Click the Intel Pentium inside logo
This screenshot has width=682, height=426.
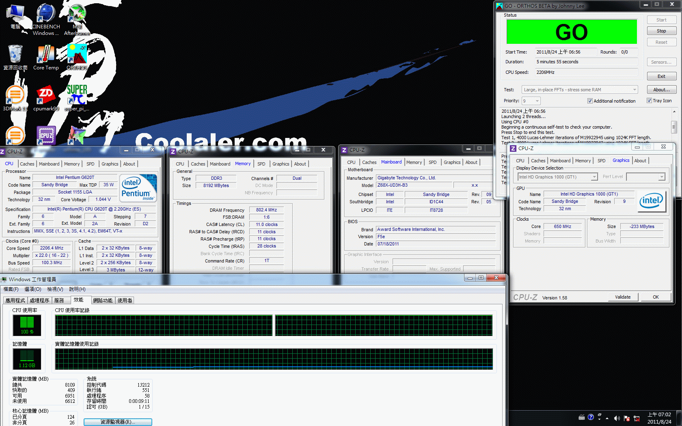[138, 188]
